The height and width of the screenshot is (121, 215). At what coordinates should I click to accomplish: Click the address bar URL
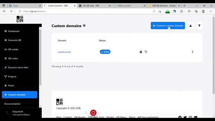pos(34,11)
